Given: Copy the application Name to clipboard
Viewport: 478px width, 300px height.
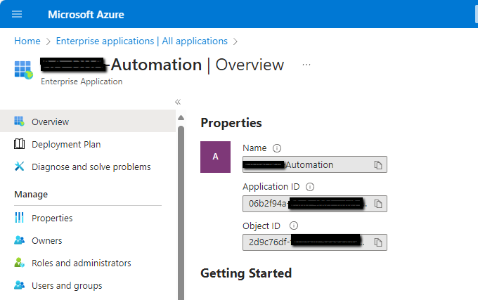Looking at the screenshot, I should pos(378,165).
